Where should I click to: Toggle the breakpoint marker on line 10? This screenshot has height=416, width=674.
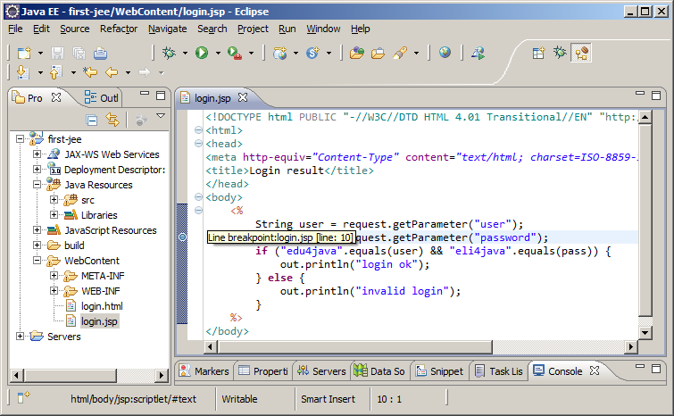[x=183, y=237]
